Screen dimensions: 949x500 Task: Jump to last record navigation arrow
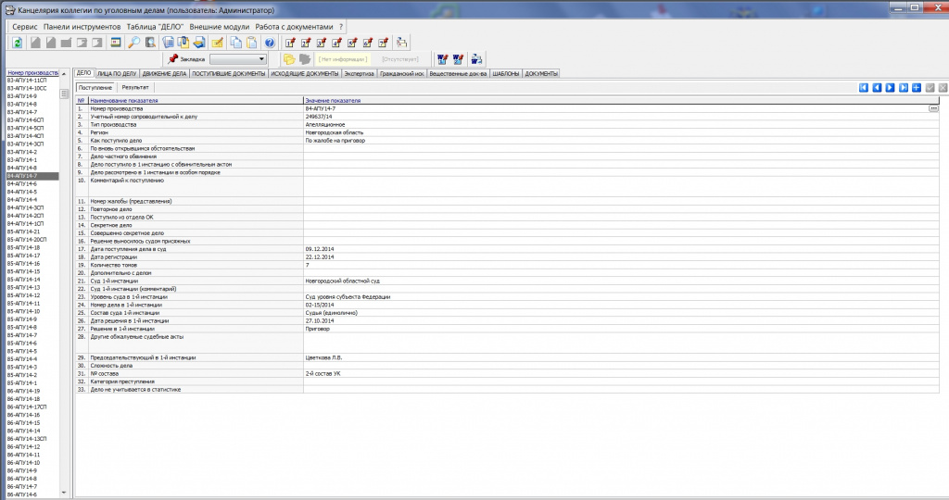[904, 88]
